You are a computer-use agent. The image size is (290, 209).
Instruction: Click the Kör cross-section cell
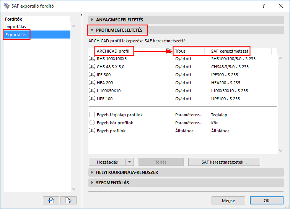point(215,123)
